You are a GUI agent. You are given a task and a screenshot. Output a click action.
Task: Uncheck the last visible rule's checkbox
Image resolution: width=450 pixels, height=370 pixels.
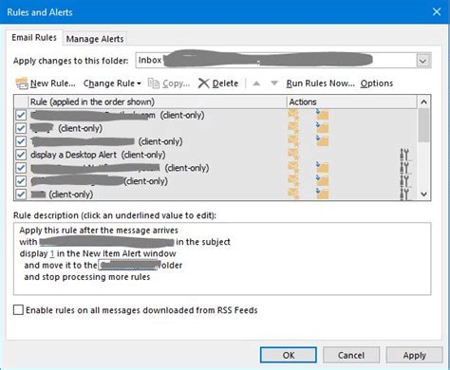(21, 194)
